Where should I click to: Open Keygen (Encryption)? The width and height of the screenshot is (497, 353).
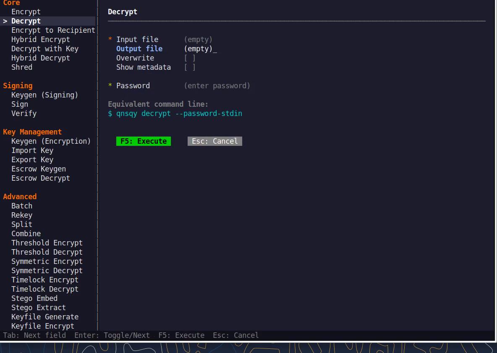(x=51, y=141)
